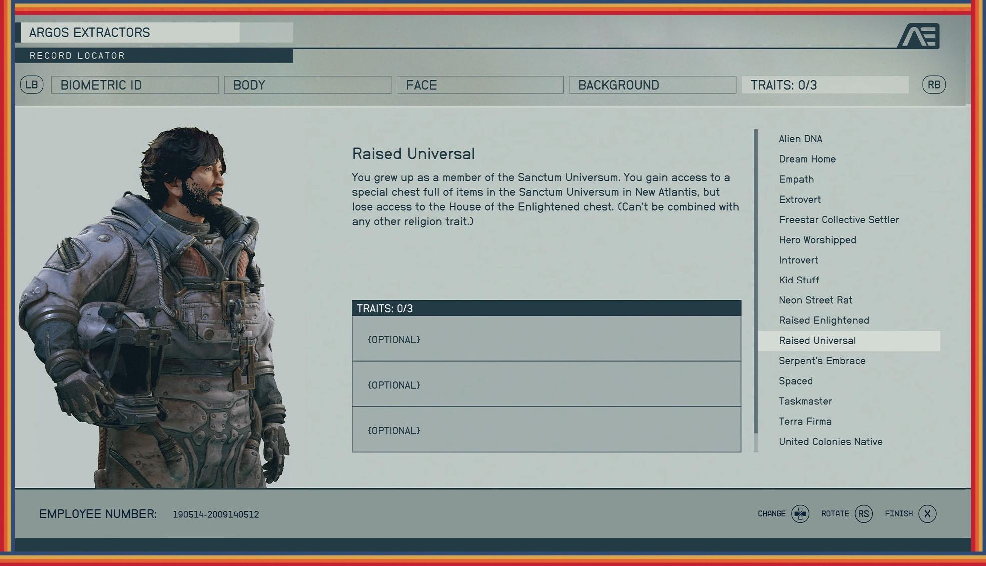Choose the Neon Street Rat trait
This screenshot has width=986, height=566.
815,300
